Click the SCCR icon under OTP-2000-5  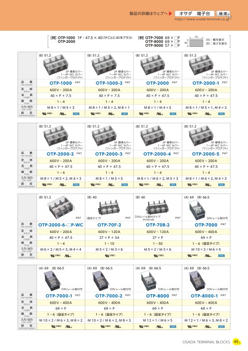(221, 185)
